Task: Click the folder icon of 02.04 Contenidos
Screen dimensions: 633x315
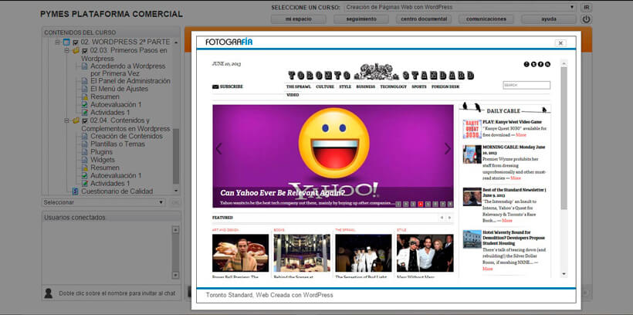Action: click(76, 120)
